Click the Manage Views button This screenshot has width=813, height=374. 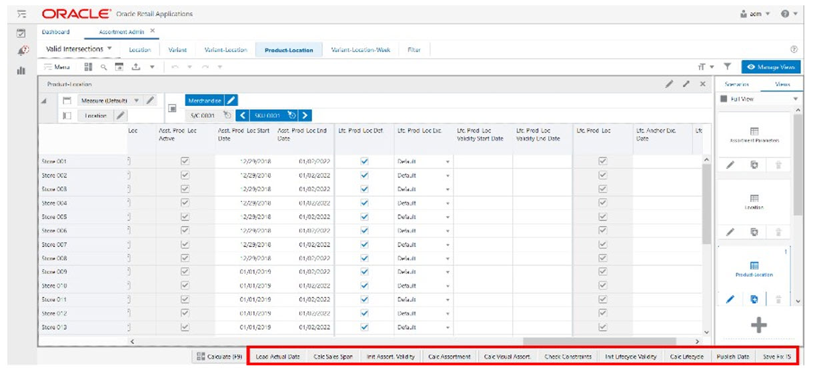coord(771,67)
